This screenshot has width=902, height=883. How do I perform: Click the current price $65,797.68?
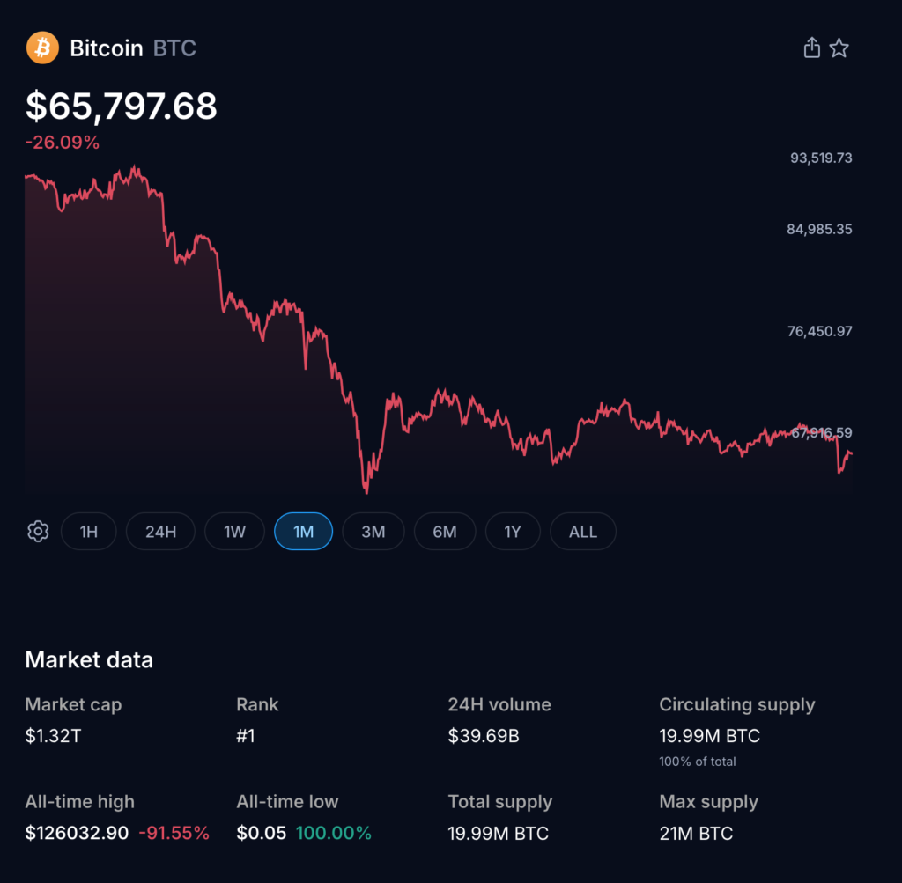coord(121,106)
